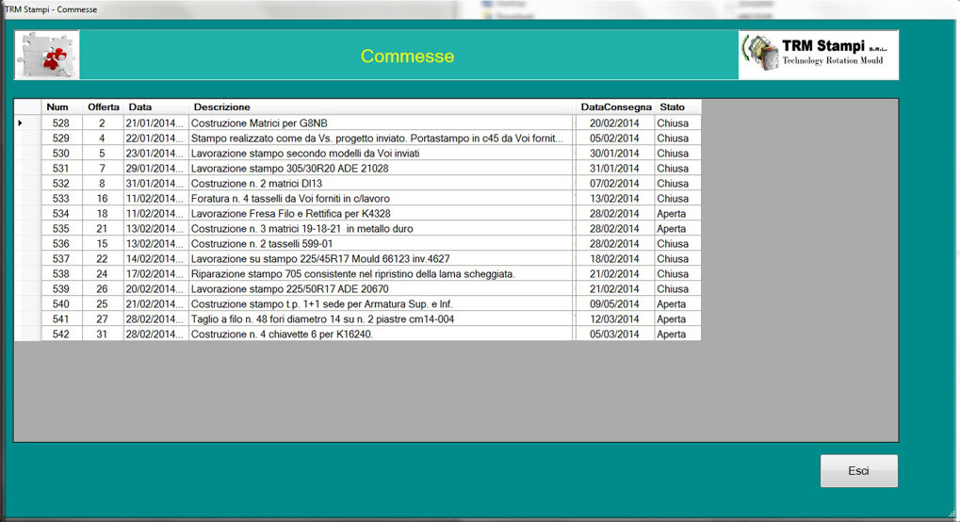Sort by the Stato column header
This screenshot has height=522, width=960.
tap(677, 106)
